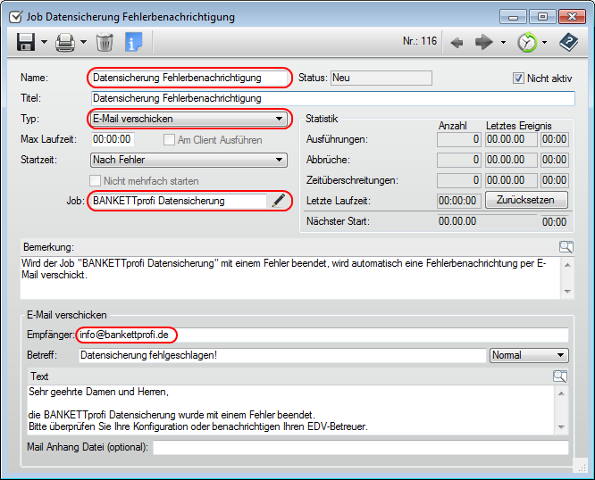
Task: Close the job window
Action: pos(573,17)
